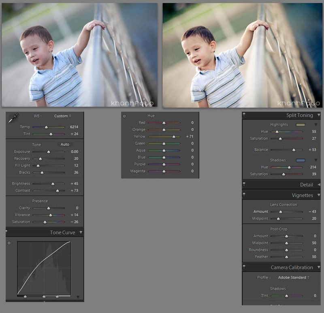
Task: Toggle the Camera Calibration panel switch
Action: [x=244, y=267]
